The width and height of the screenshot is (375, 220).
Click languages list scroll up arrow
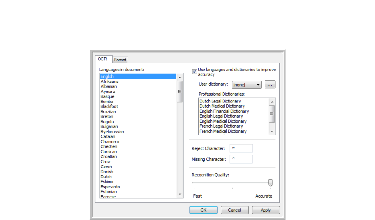tap(180, 77)
